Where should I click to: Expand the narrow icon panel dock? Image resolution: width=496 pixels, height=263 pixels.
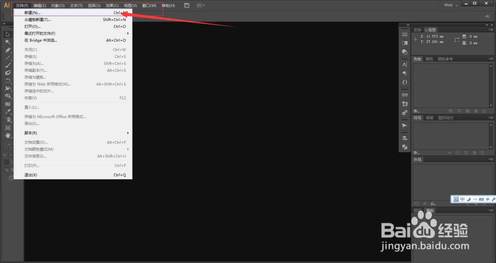click(x=408, y=25)
